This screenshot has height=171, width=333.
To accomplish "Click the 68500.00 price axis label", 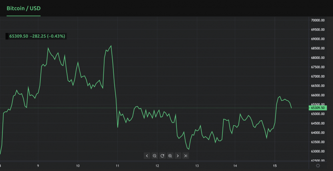I will pyautogui.click(x=318, y=49).
